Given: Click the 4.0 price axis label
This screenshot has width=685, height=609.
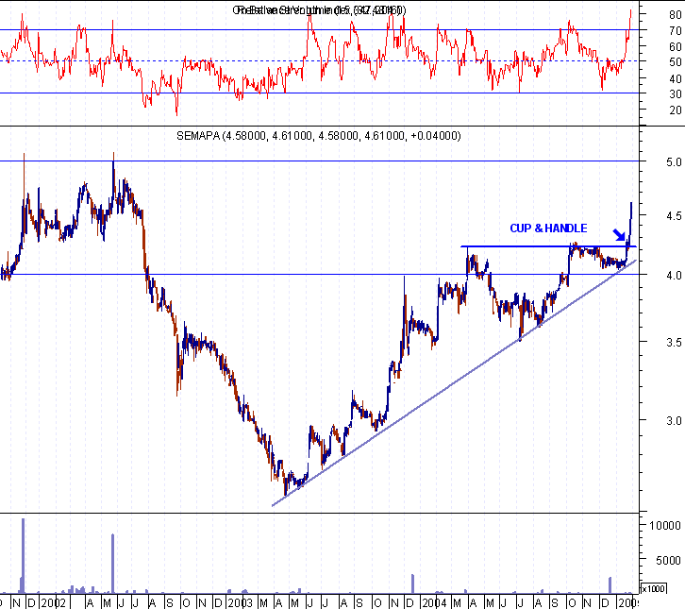Looking at the screenshot, I should pyautogui.click(x=674, y=276).
